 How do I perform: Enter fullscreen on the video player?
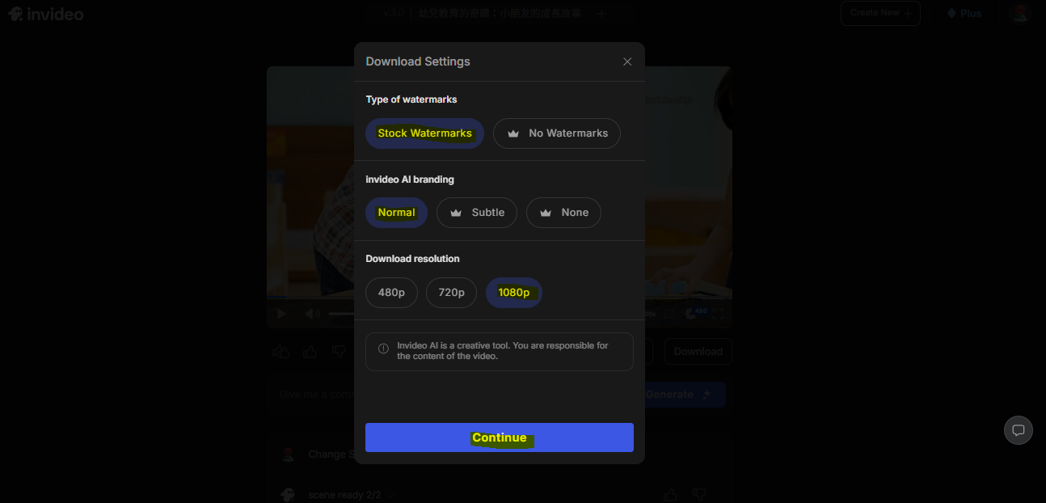[x=718, y=314]
